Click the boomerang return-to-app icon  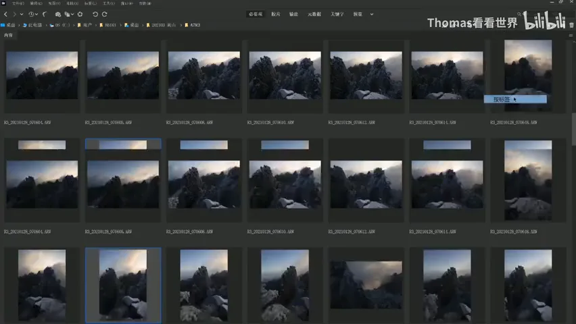[45, 14]
